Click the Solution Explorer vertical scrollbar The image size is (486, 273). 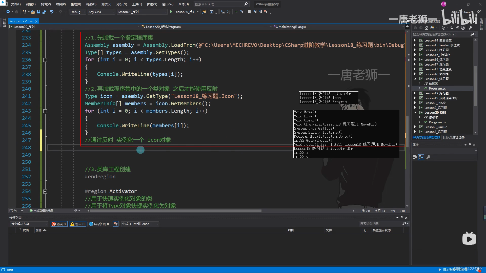[475, 86]
